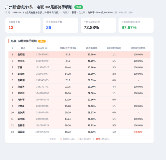Click knight_id 1085881140
The height and width of the screenshot is (160, 166).
point(42,100)
